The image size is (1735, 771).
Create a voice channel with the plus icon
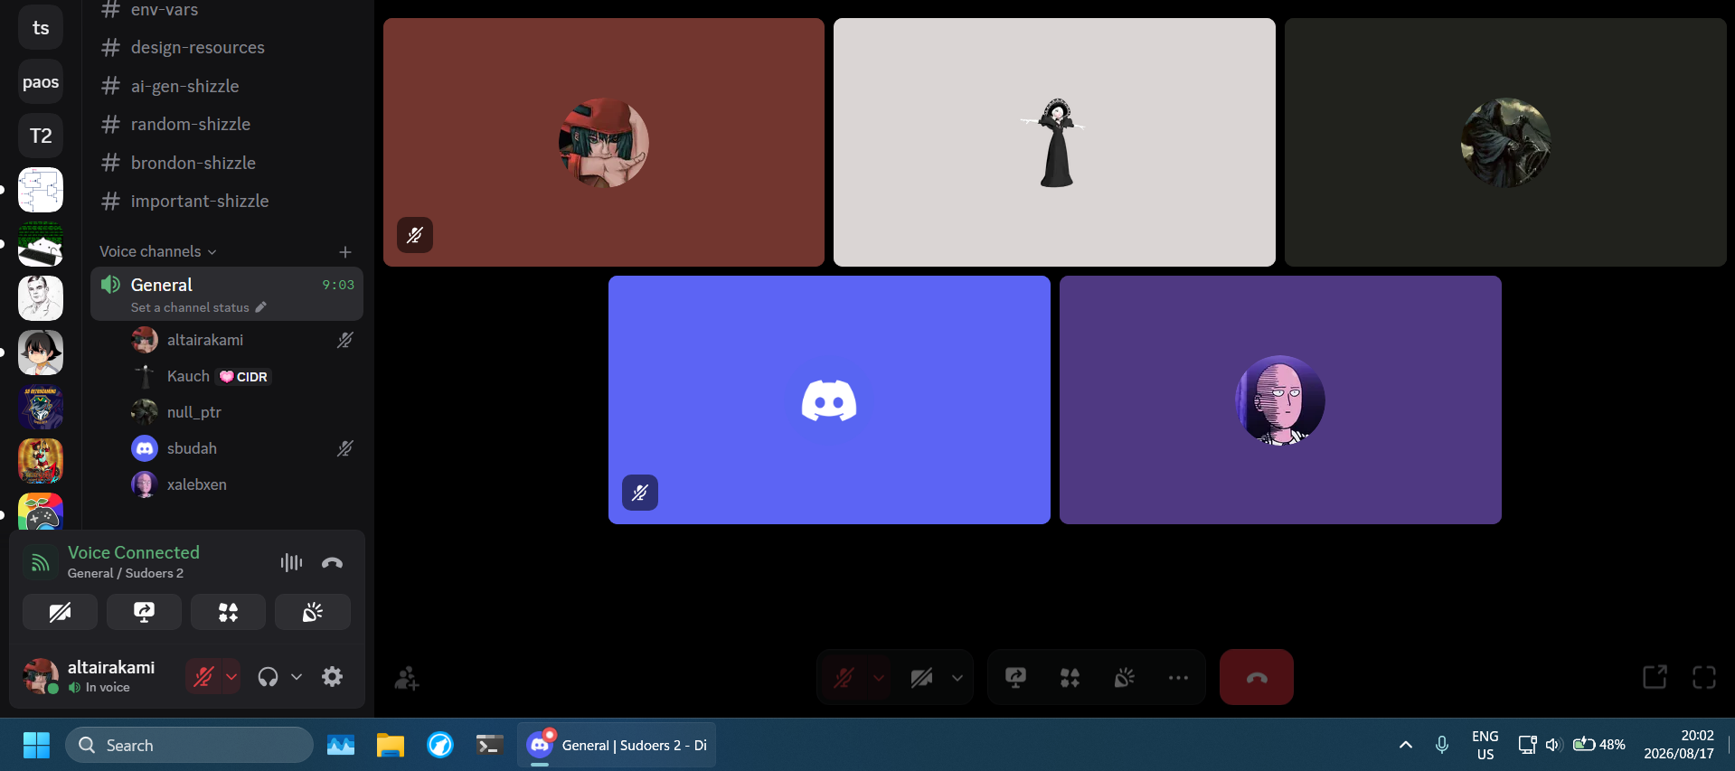pyautogui.click(x=344, y=251)
